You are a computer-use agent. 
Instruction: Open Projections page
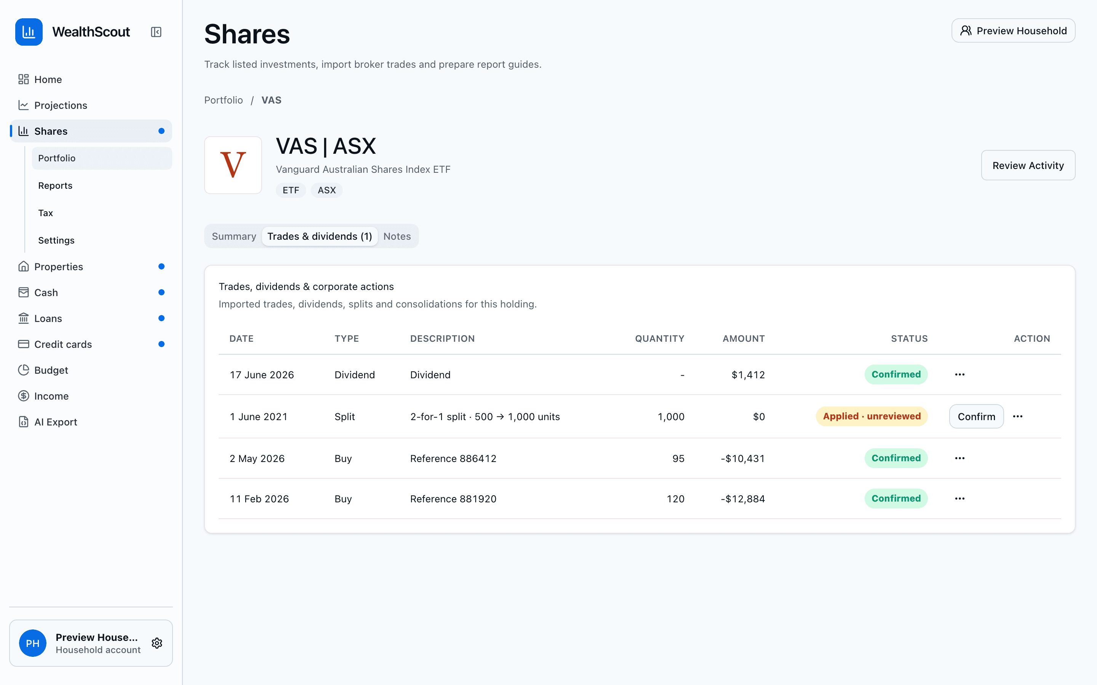91,105
